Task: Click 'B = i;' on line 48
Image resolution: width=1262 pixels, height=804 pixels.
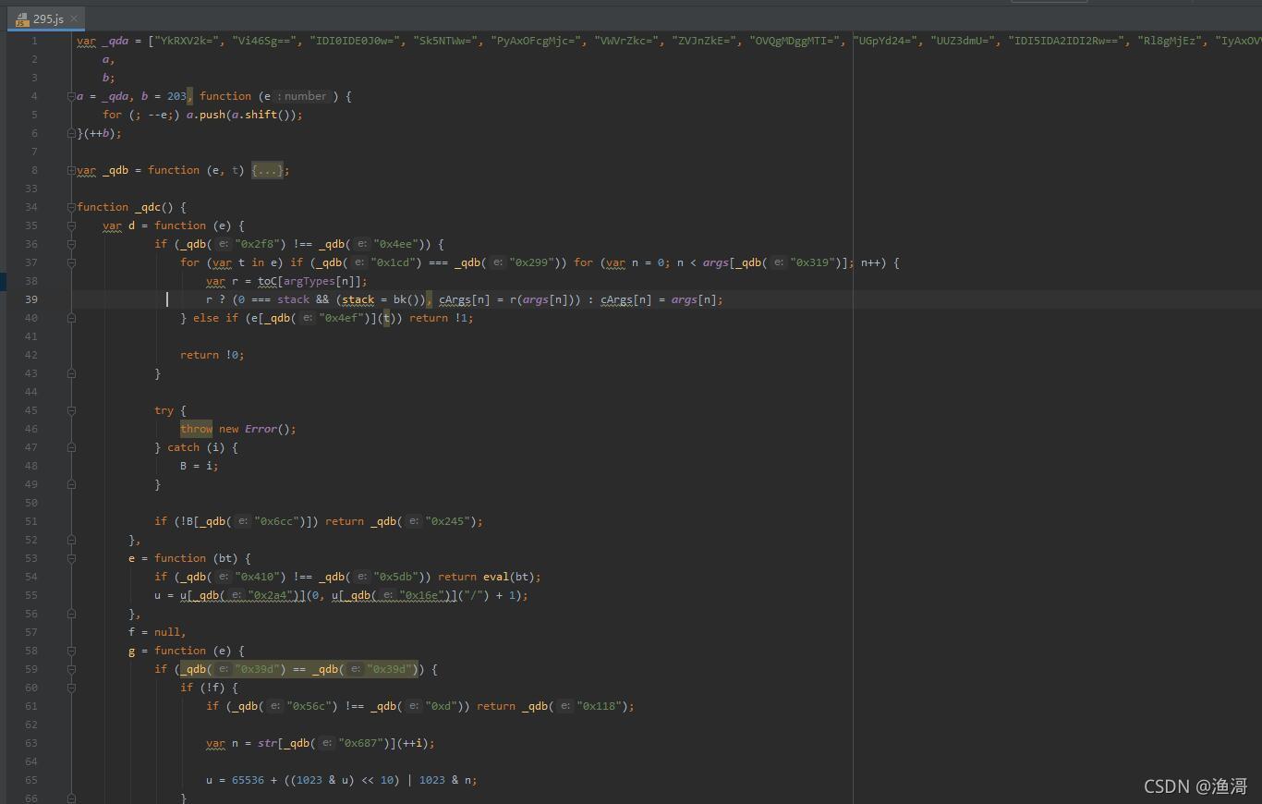Action: pos(200,466)
